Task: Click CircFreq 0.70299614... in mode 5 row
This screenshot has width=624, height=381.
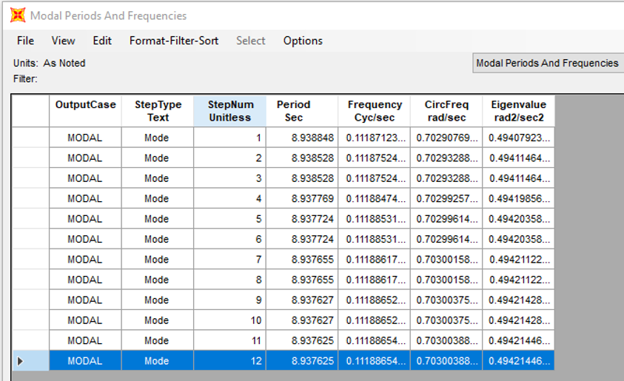Action: 446,219
